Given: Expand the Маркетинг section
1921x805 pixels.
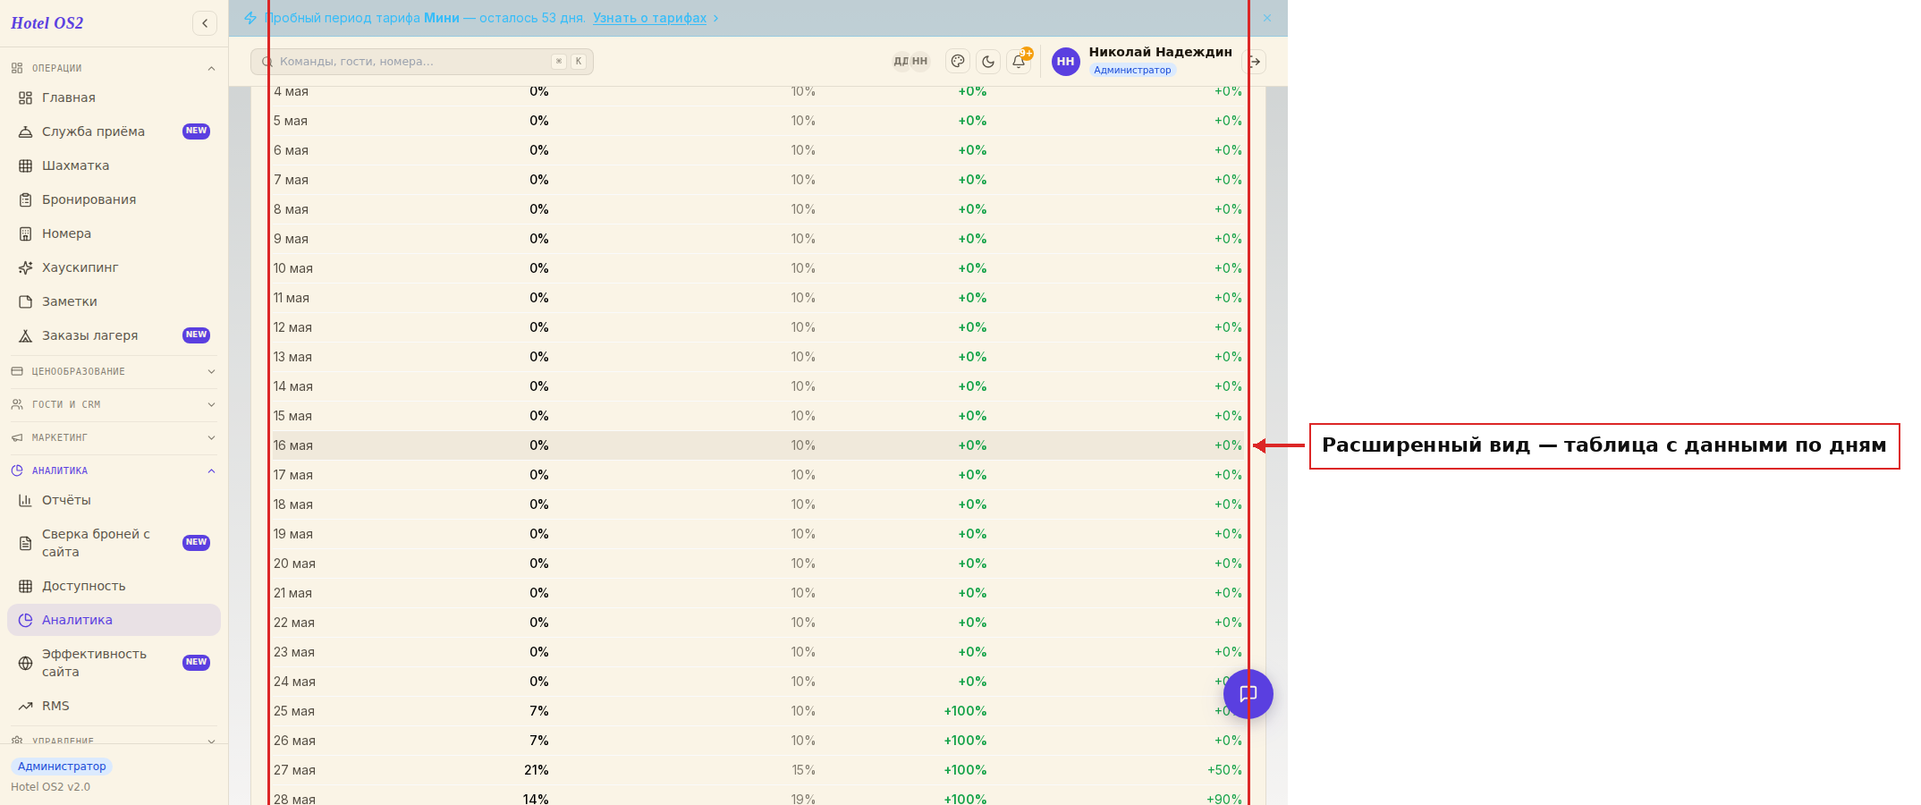Looking at the screenshot, I should coord(114,437).
